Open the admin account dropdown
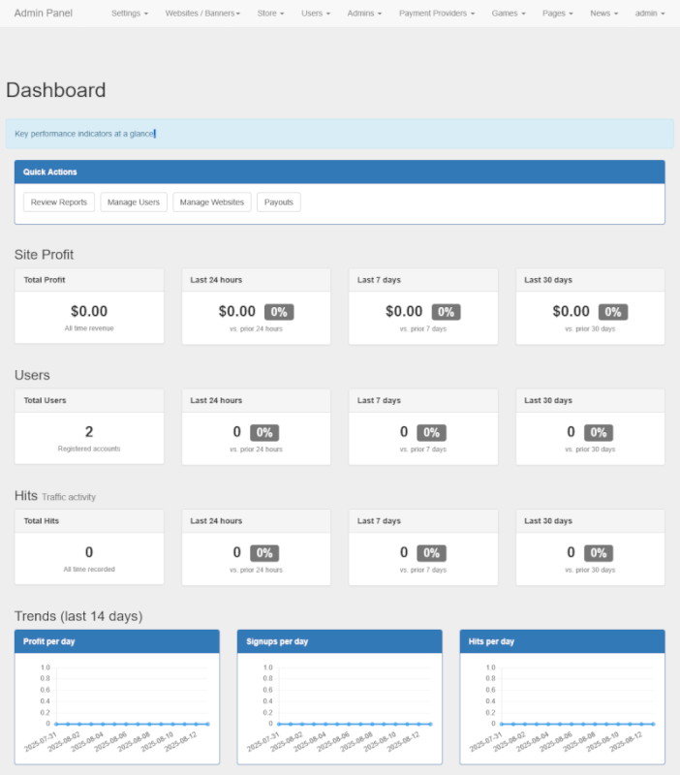The height and width of the screenshot is (775, 680). point(649,15)
